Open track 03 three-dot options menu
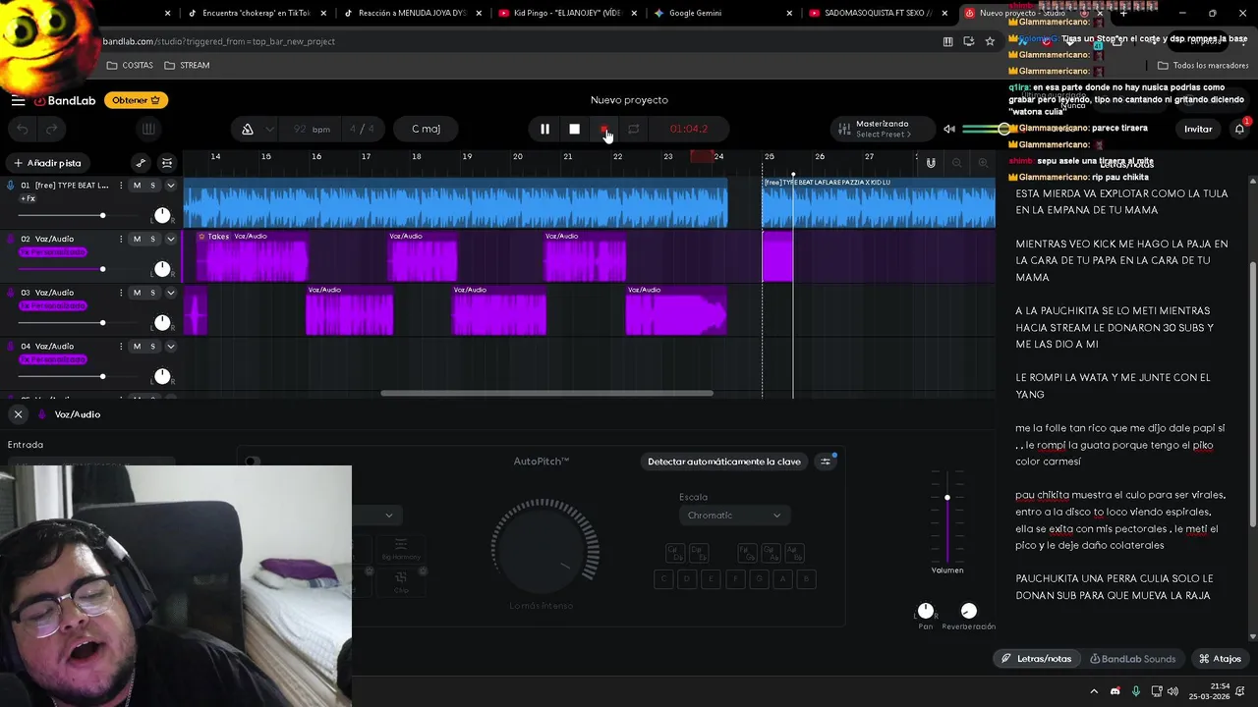This screenshot has height=707, width=1258. pos(121,293)
